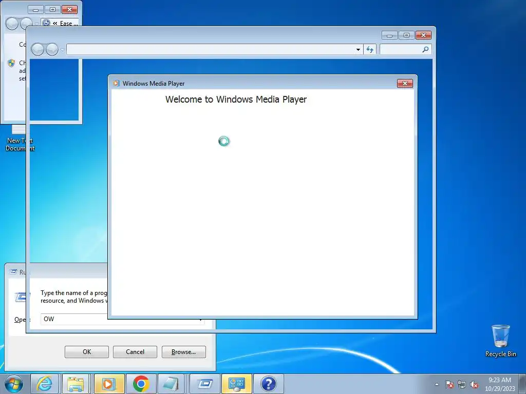The width and height of the screenshot is (526, 394).
Task: Click OK in the Run dialog
Action: [86, 352]
